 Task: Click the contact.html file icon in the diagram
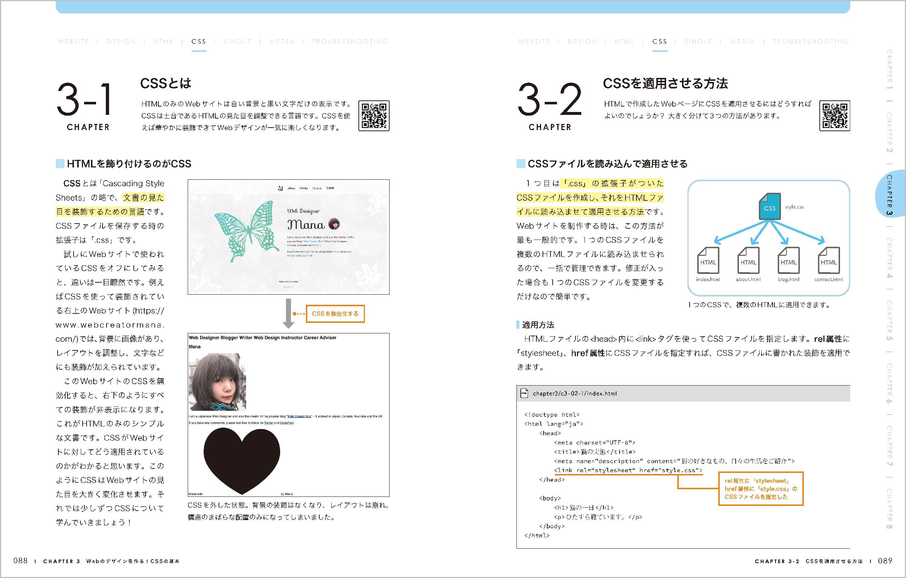click(x=828, y=261)
